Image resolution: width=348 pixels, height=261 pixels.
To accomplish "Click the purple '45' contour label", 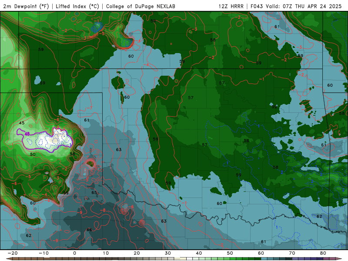I will [x=27, y=134].
